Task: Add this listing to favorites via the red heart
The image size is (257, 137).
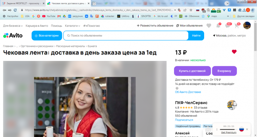Action: [x=234, y=52]
